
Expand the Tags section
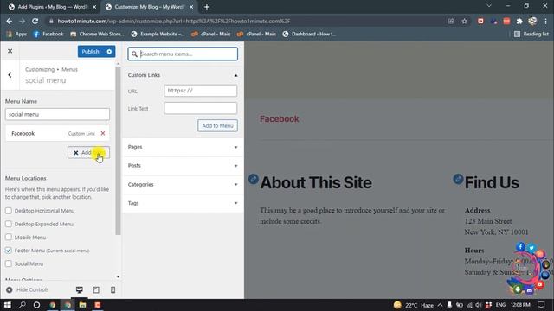(x=183, y=203)
